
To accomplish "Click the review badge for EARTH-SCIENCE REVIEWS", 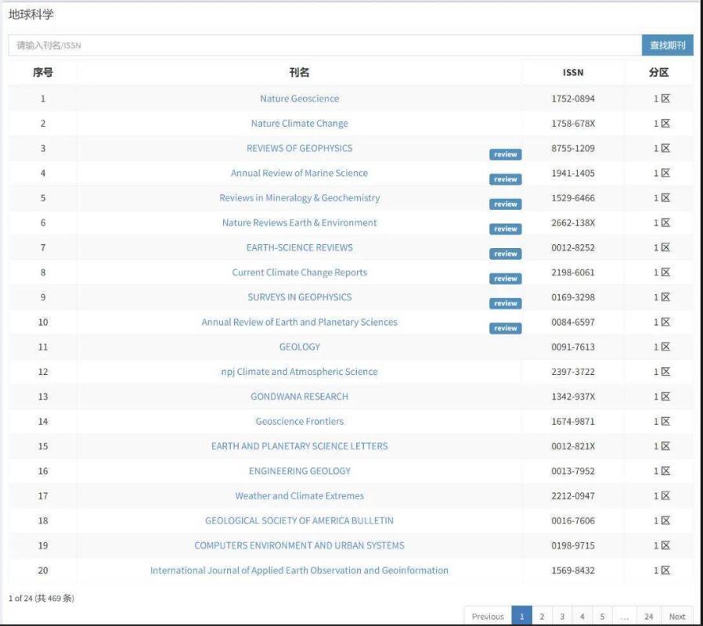I will 505,254.
